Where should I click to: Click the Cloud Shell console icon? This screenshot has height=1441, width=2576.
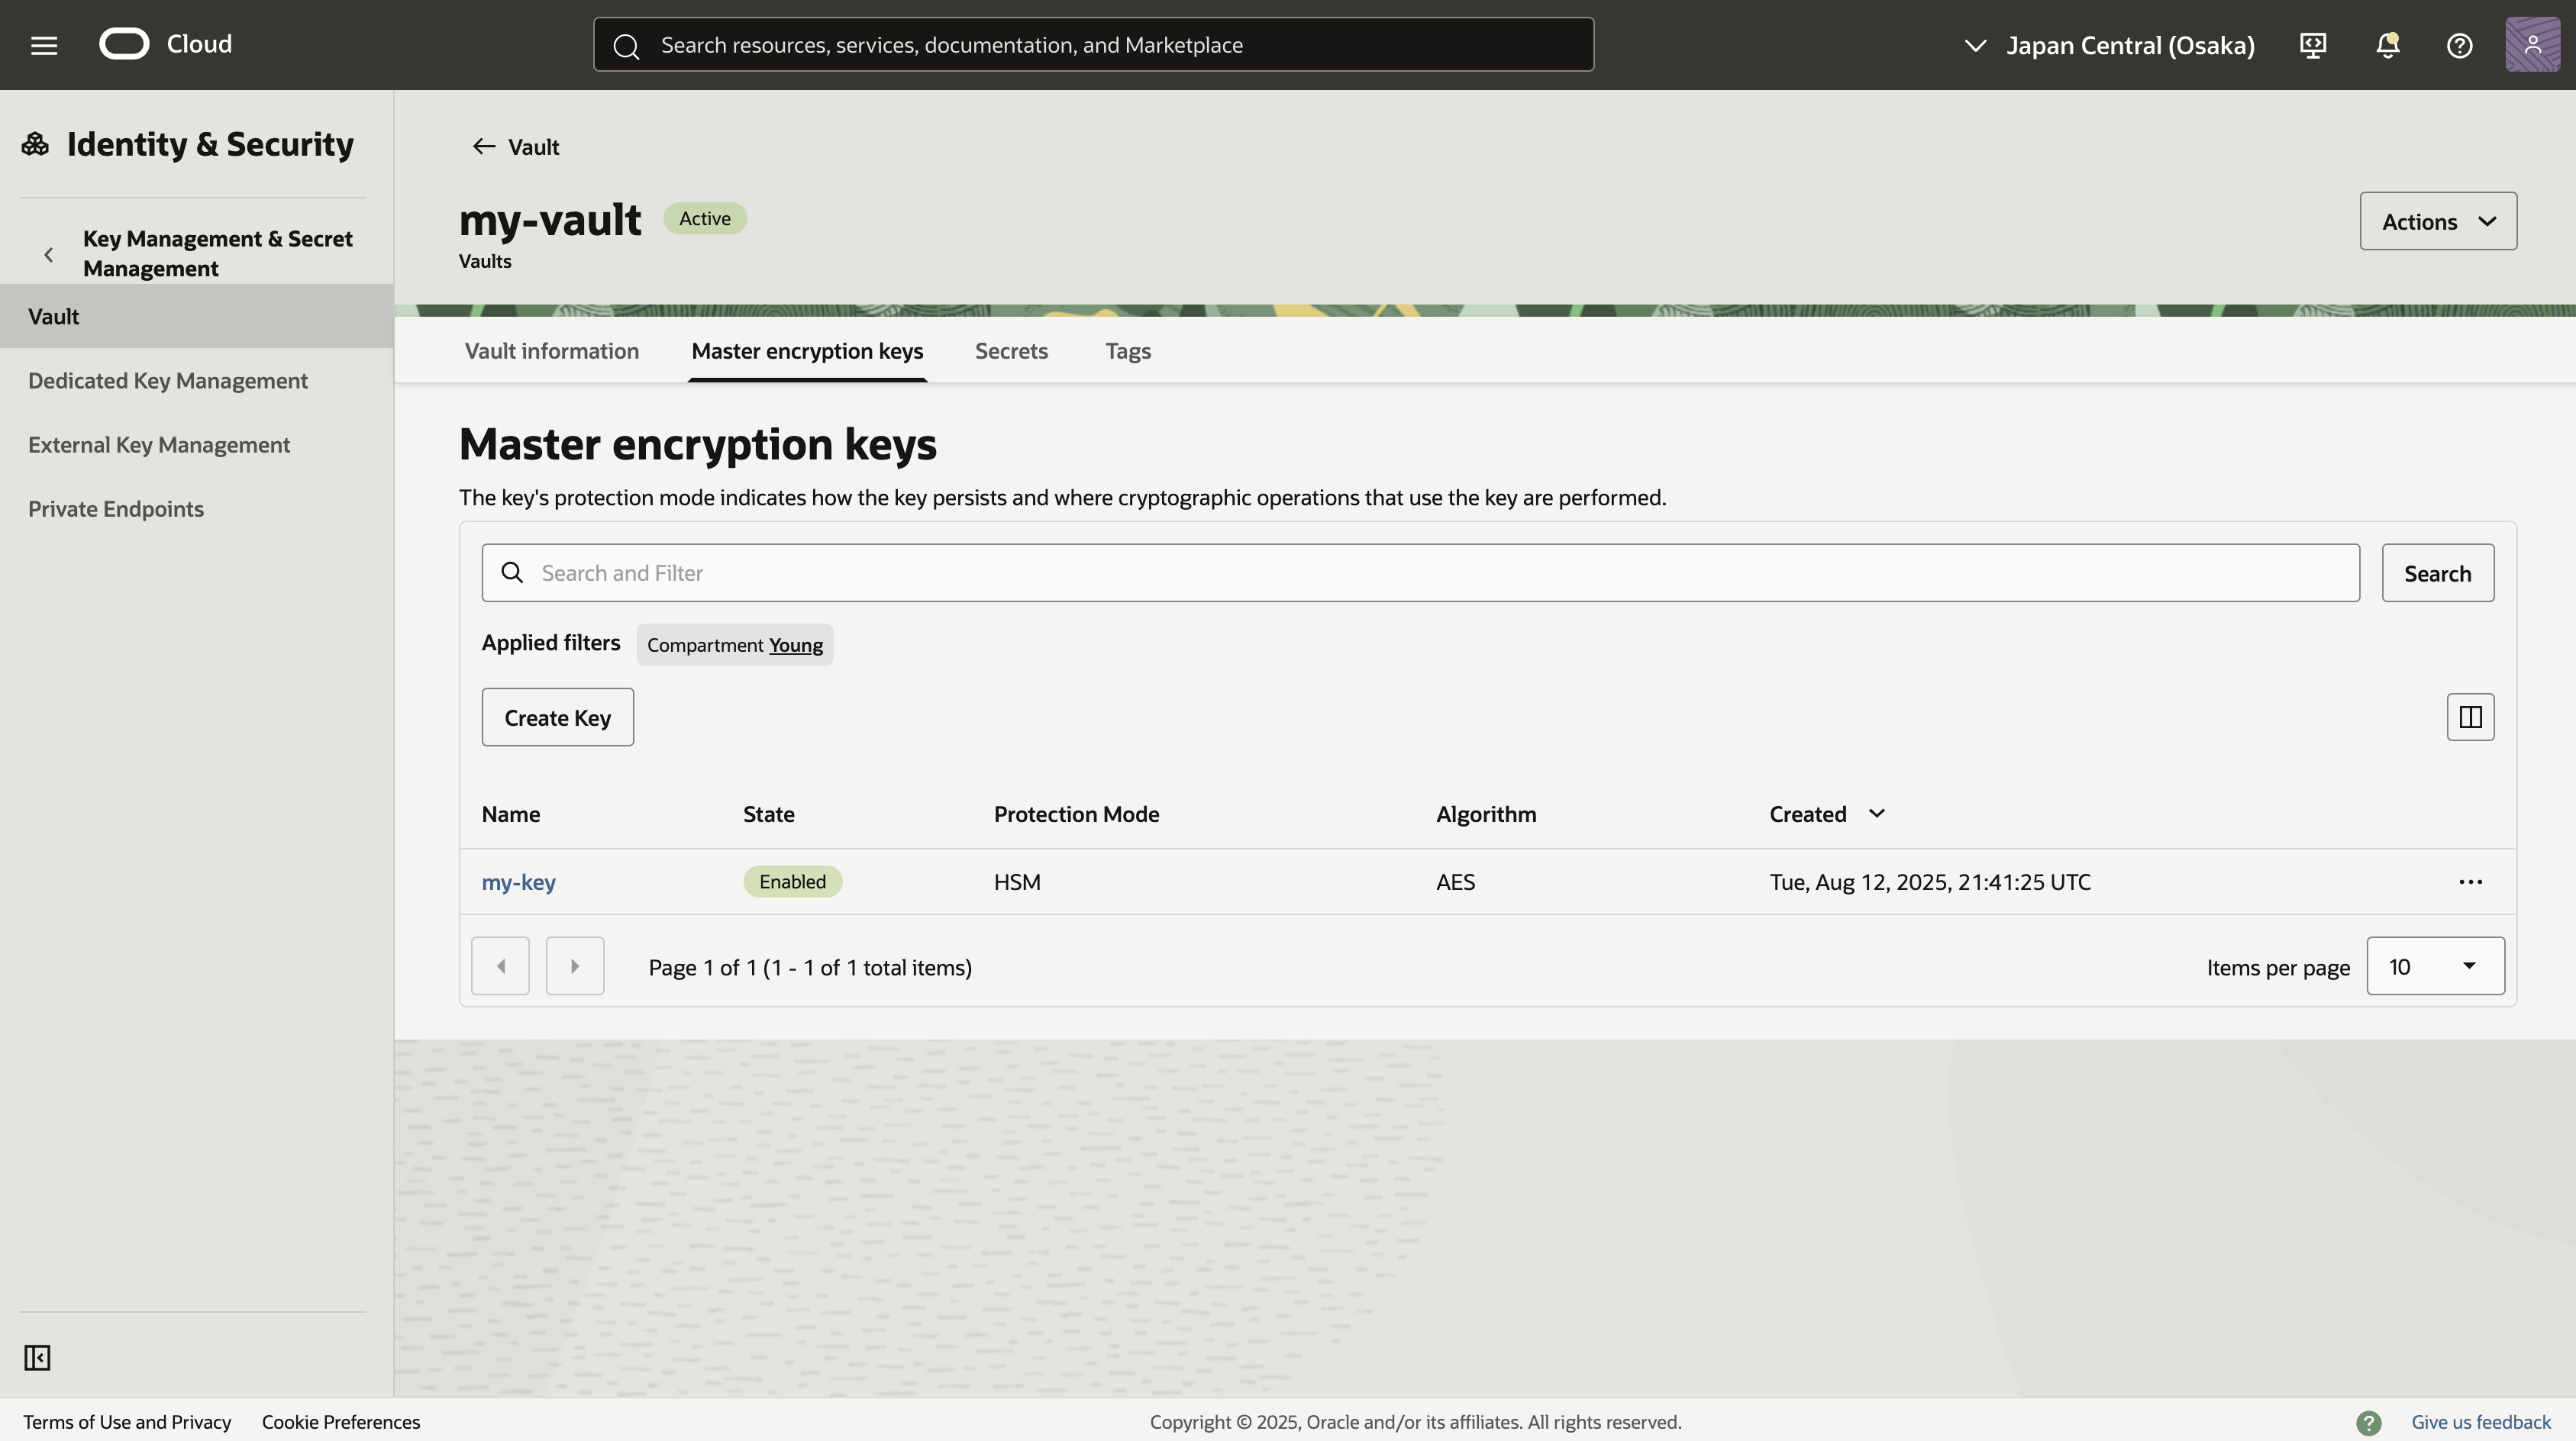(2312, 45)
